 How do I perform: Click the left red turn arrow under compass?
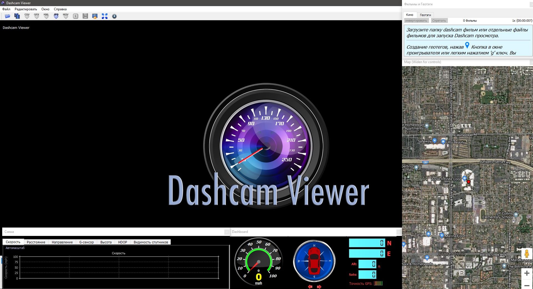click(310, 286)
